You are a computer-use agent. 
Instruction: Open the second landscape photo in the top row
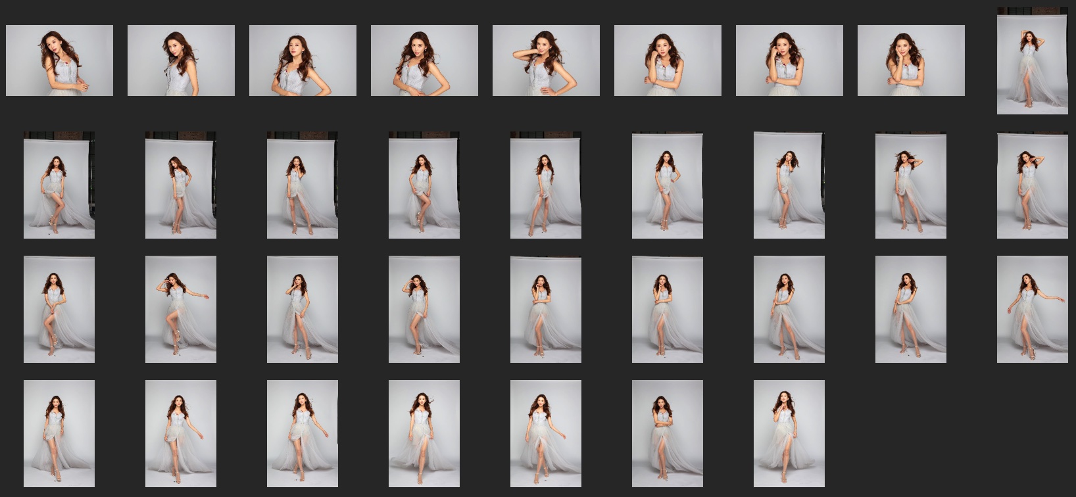click(181, 60)
